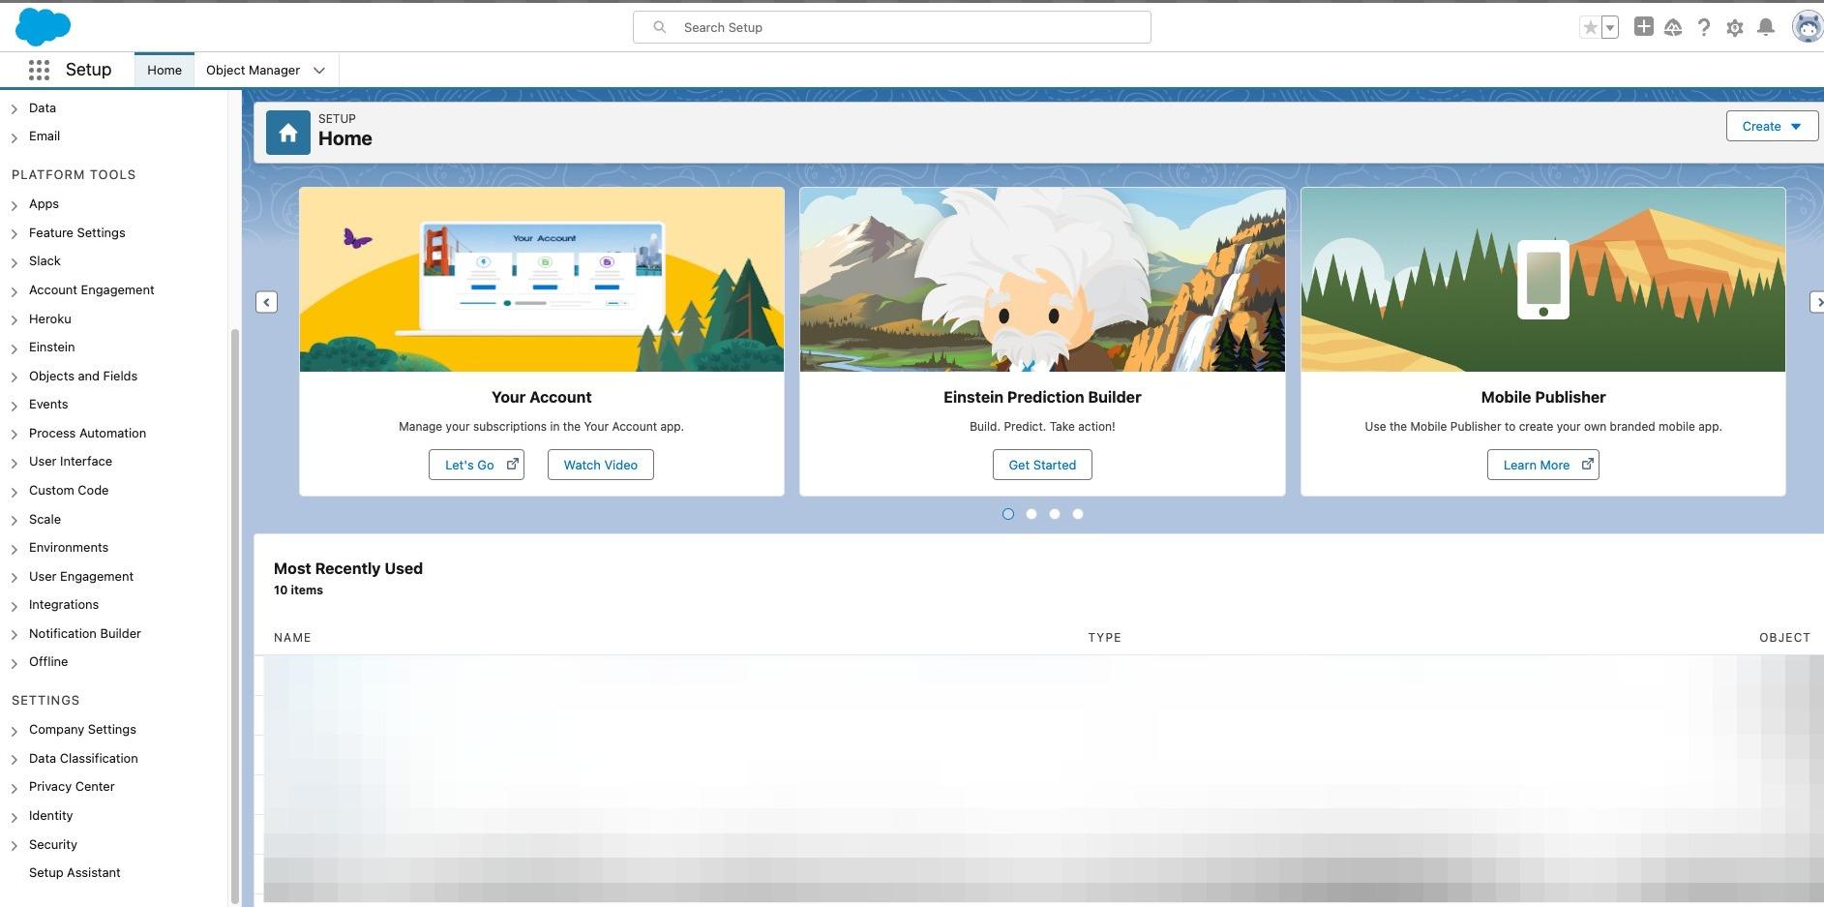Open Environments in sidebar
Screen dimensions: 1824x907
[69, 547]
